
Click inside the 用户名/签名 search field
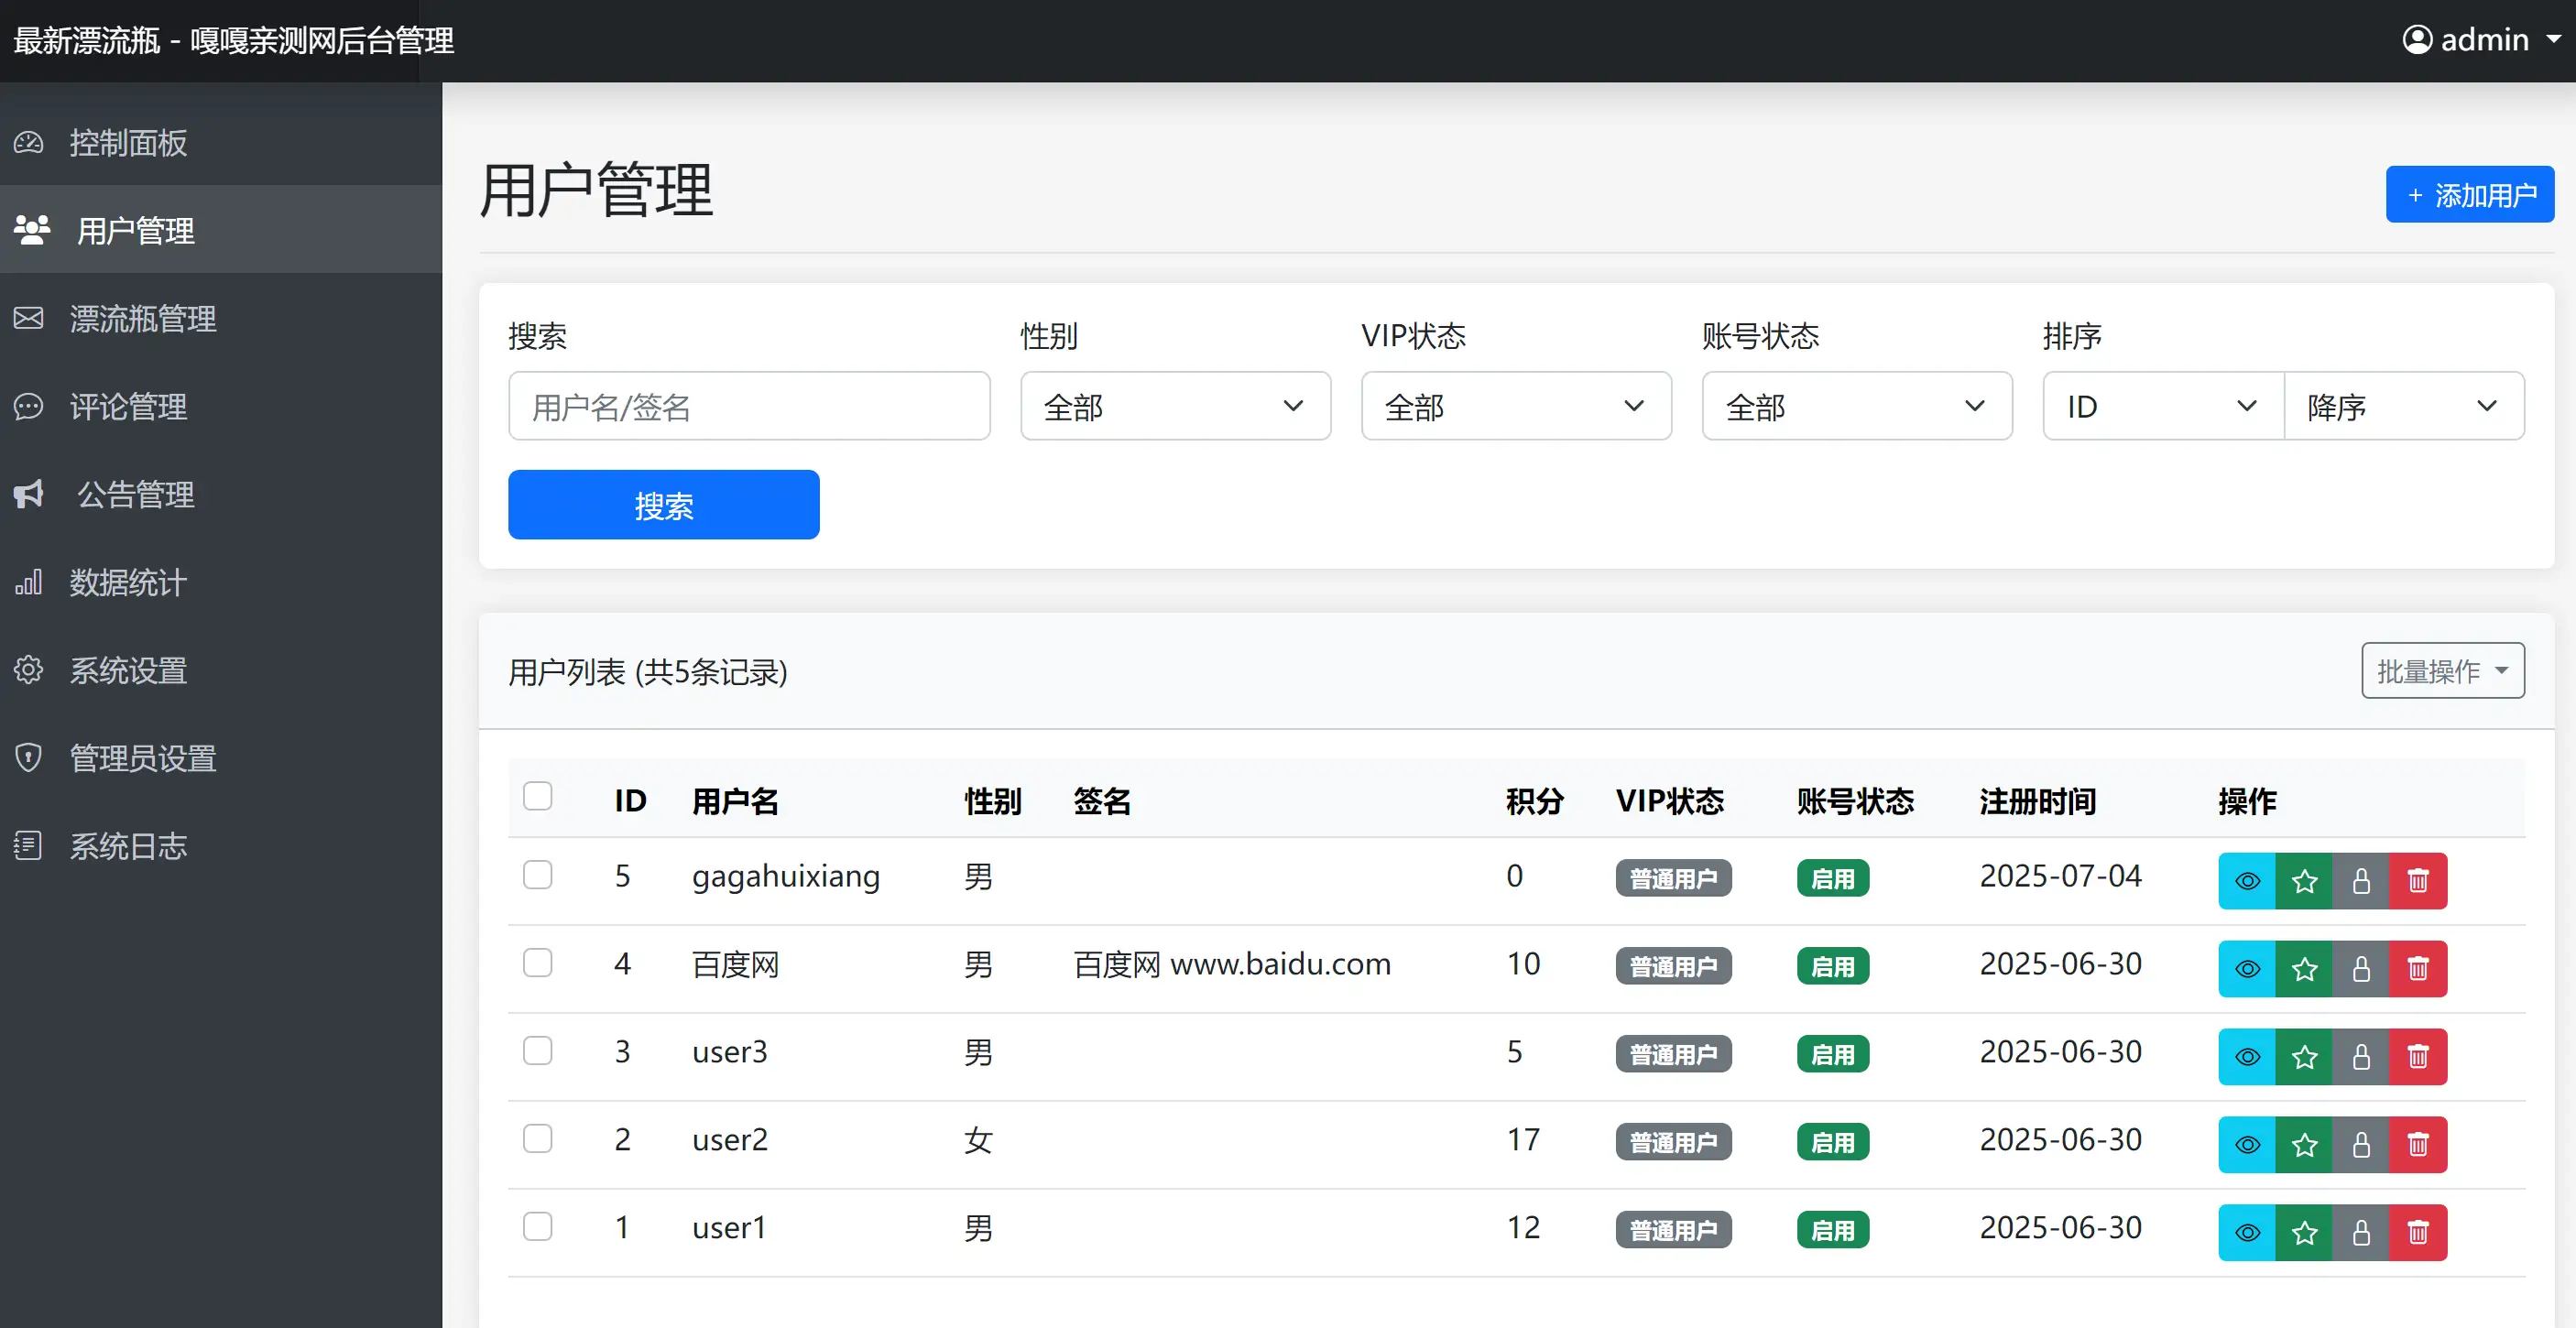pos(748,406)
